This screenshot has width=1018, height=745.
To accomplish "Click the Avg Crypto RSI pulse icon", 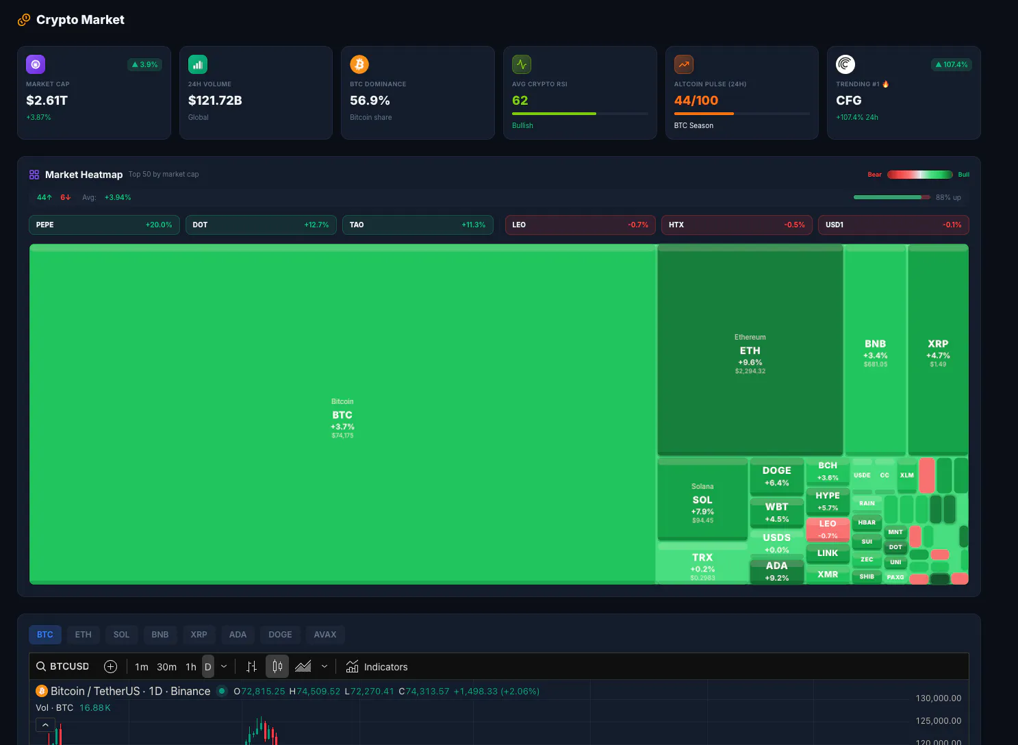I will coord(522,64).
